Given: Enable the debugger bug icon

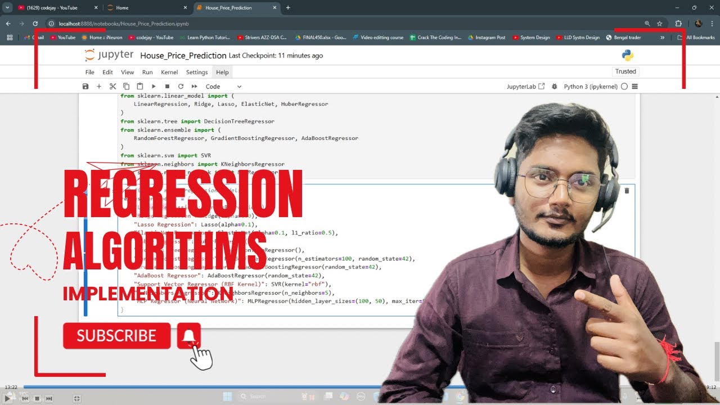Looking at the screenshot, I should (554, 87).
